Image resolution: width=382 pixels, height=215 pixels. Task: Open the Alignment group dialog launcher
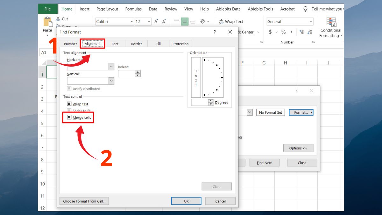[x=261, y=42]
